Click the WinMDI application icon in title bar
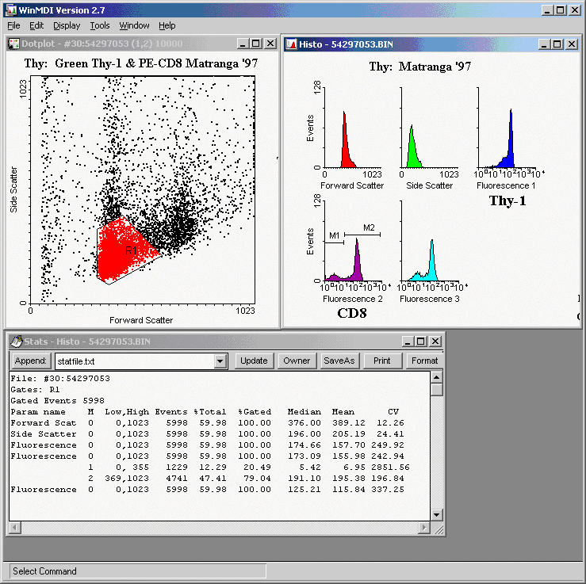Screen dimensions: 586x584 10,10
